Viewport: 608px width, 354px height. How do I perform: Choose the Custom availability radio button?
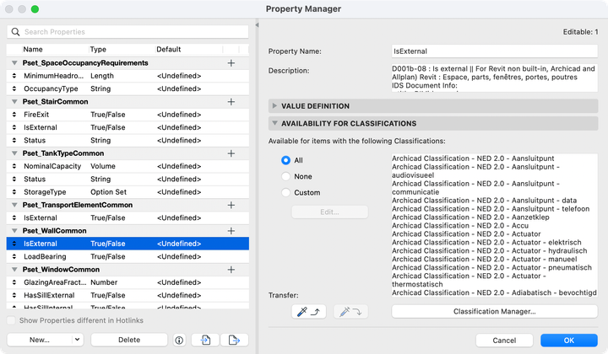point(286,193)
